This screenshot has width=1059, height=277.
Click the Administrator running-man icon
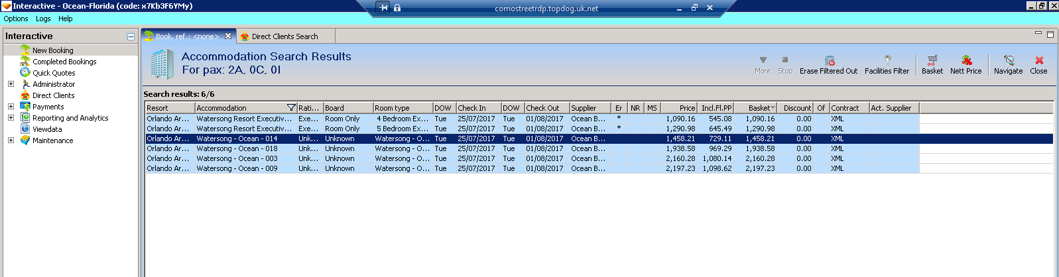(25, 83)
